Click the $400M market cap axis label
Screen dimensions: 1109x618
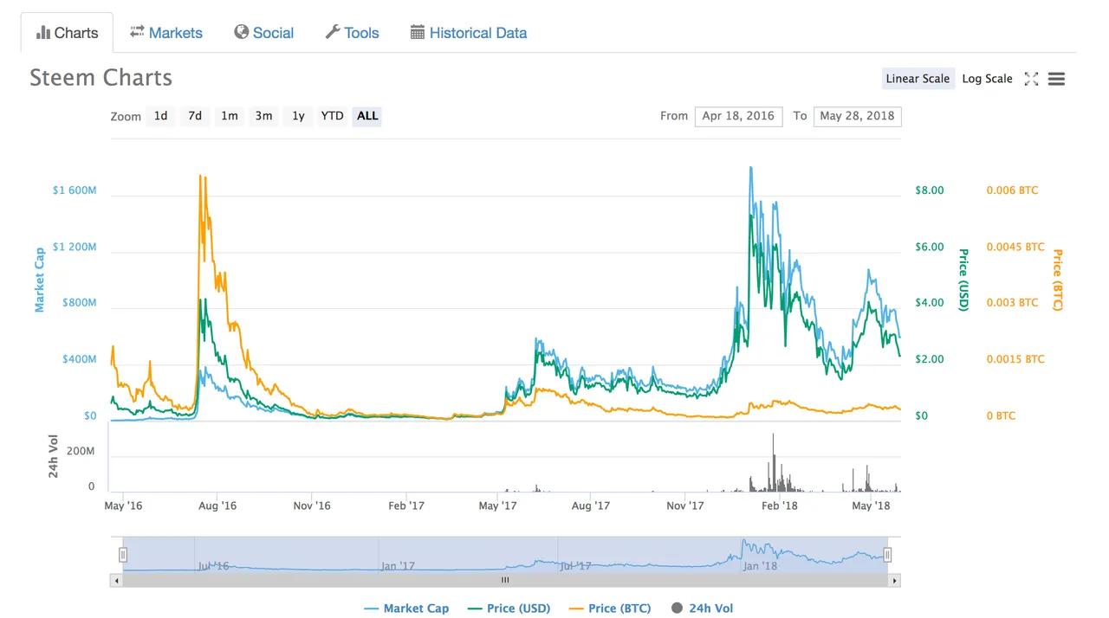click(78, 359)
